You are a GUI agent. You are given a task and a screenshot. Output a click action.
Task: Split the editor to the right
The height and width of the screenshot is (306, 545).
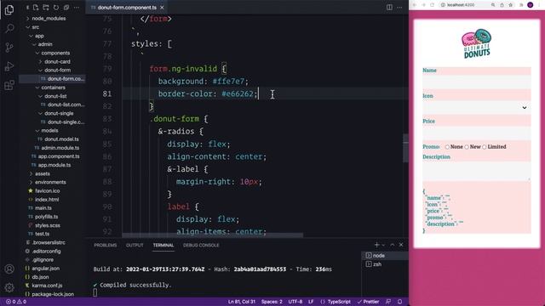389,8
